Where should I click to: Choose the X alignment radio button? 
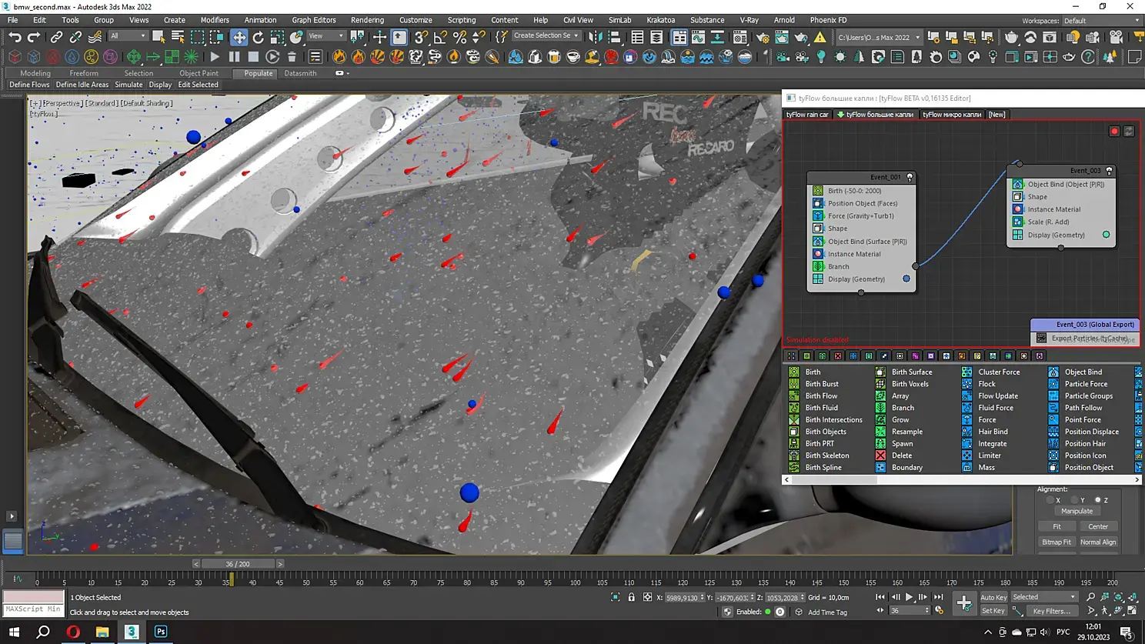1050,500
